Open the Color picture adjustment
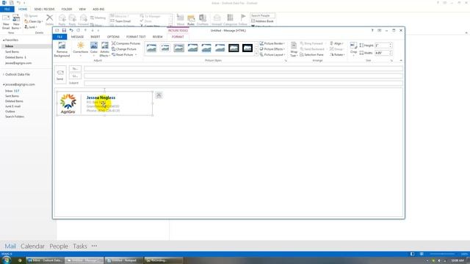 pos(94,49)
